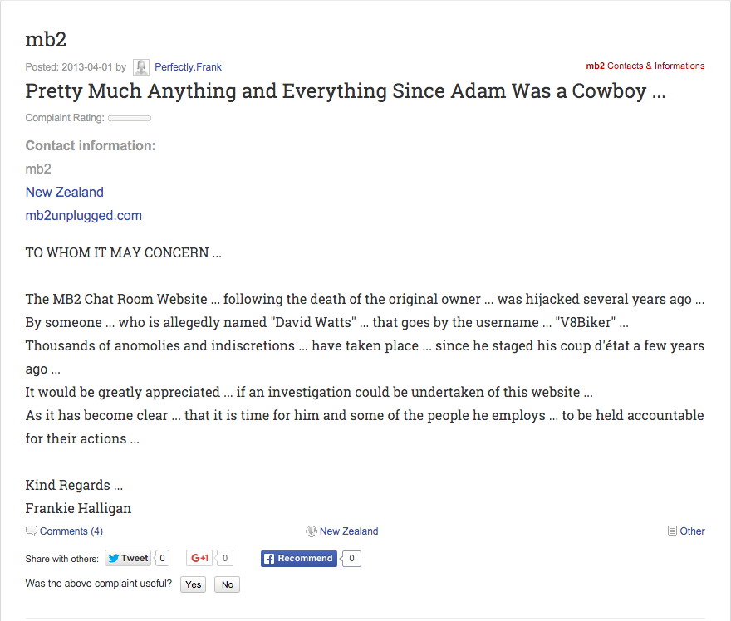This screenshot has width=731, height=621.
Task: Open the New Zealand contact link
Action: point(64,192)
